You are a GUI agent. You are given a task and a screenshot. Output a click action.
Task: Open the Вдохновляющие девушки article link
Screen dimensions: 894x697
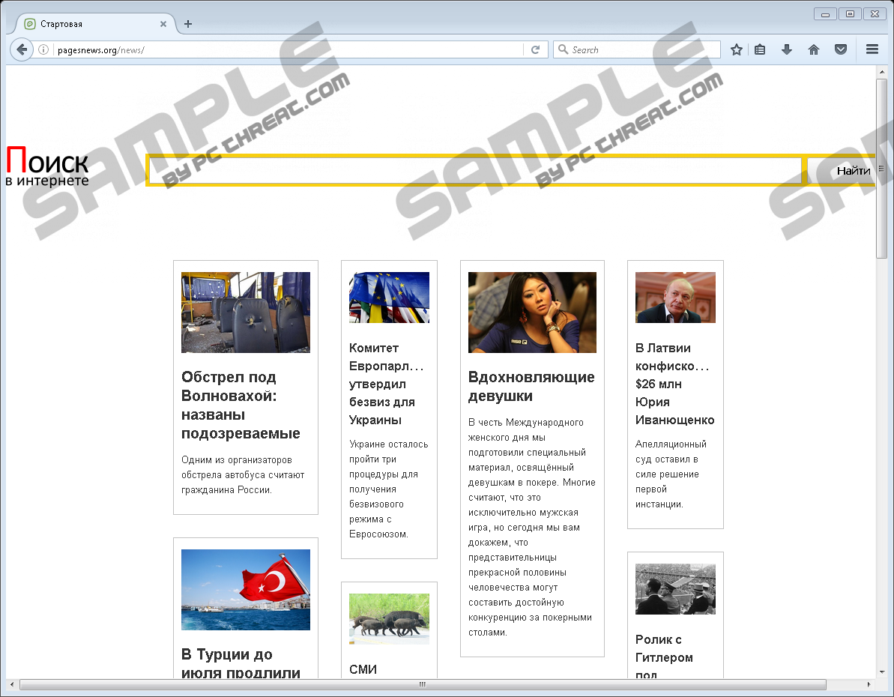click(x=531, y=386)
